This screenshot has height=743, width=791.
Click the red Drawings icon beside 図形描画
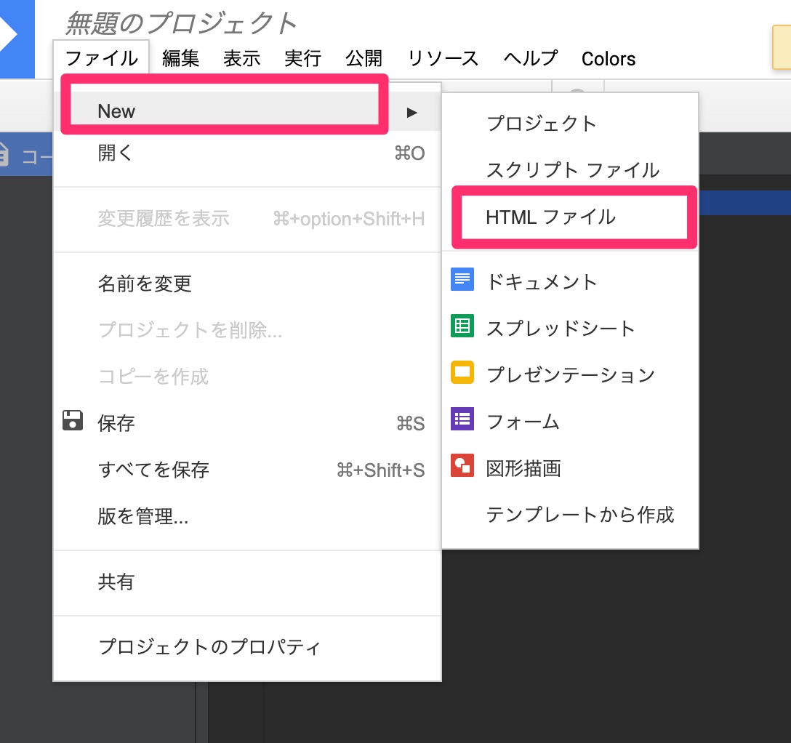(462, 466)
